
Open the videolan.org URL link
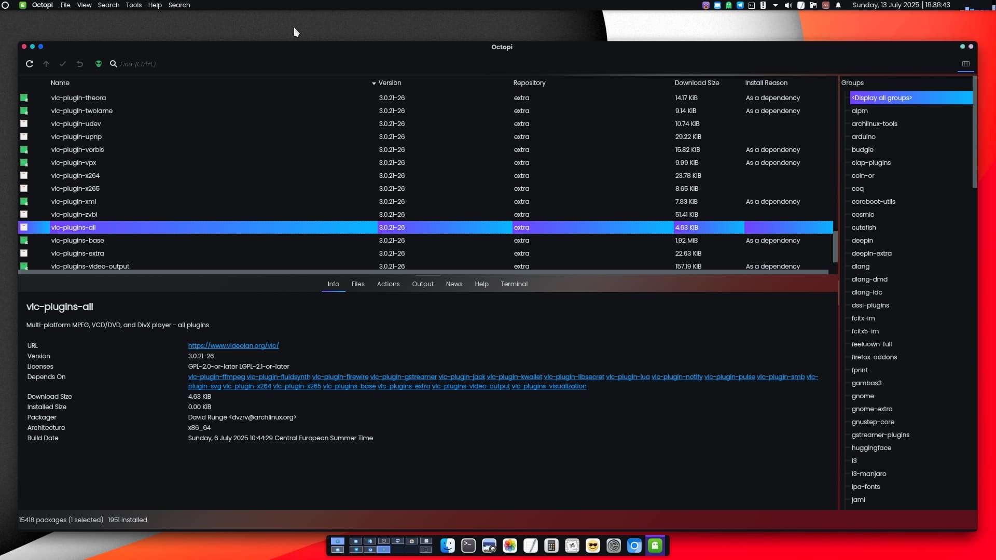[x=233, y=346]
